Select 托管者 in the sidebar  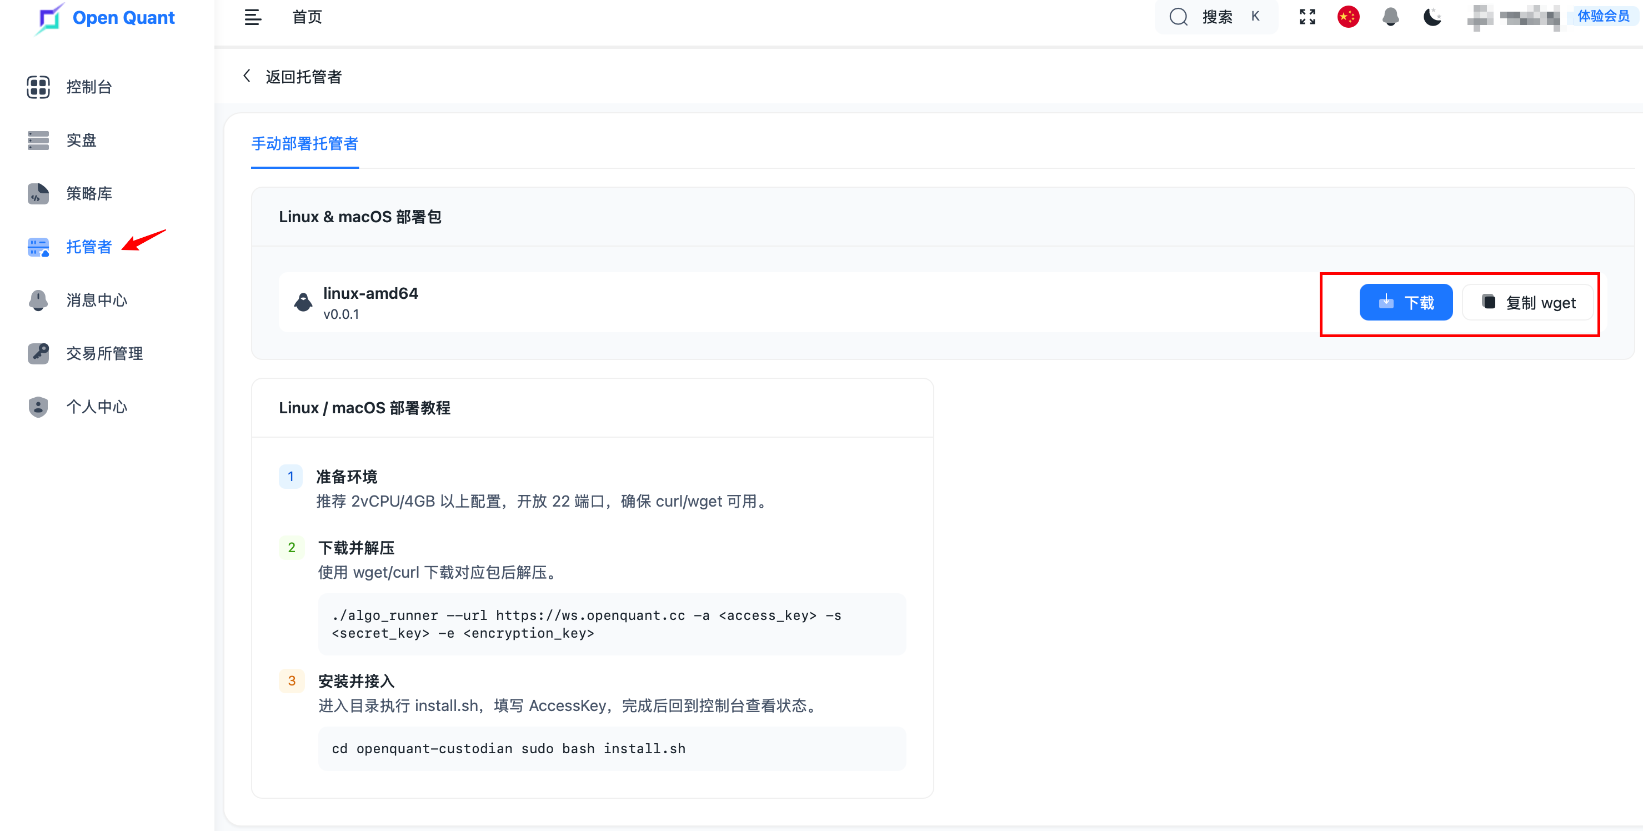tap(89, 247)
